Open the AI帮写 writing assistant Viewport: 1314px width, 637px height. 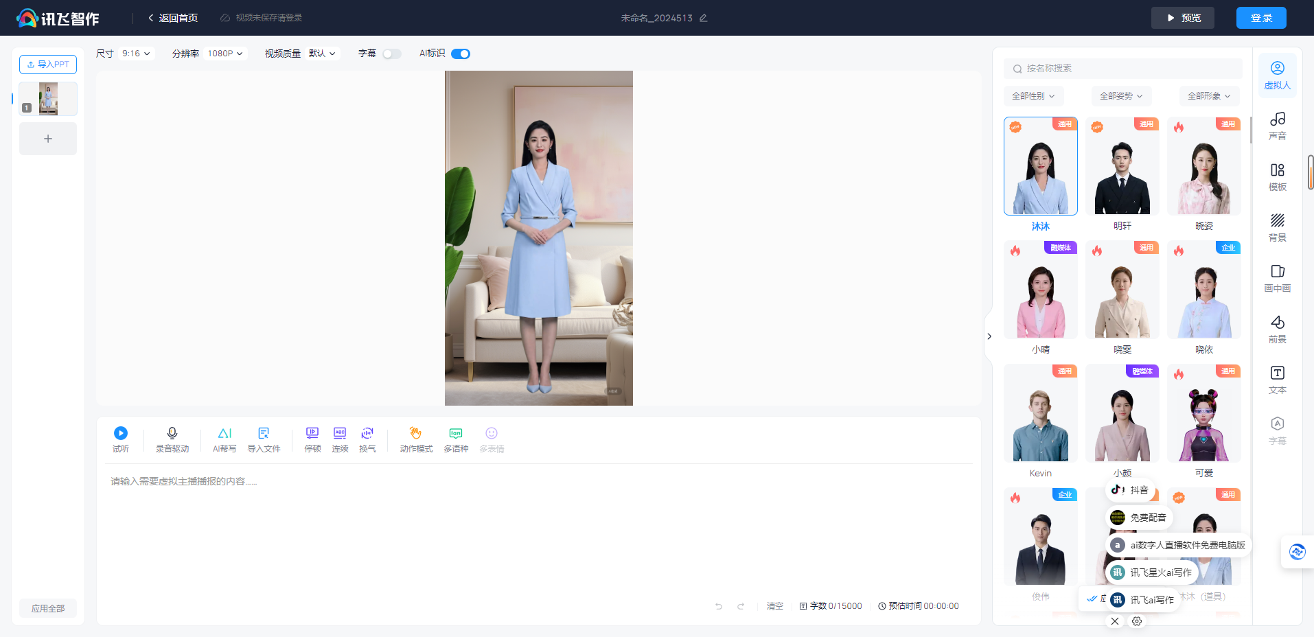224,433
